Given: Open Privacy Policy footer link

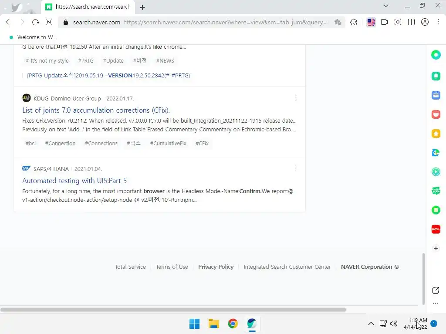Looking at the screenshot, I should pyautogui.click(x=216, y=267).
